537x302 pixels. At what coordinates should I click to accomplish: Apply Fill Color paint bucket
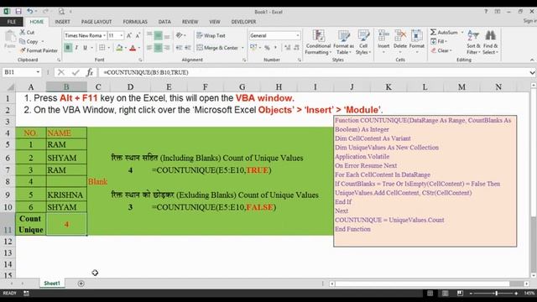point(119,48)
